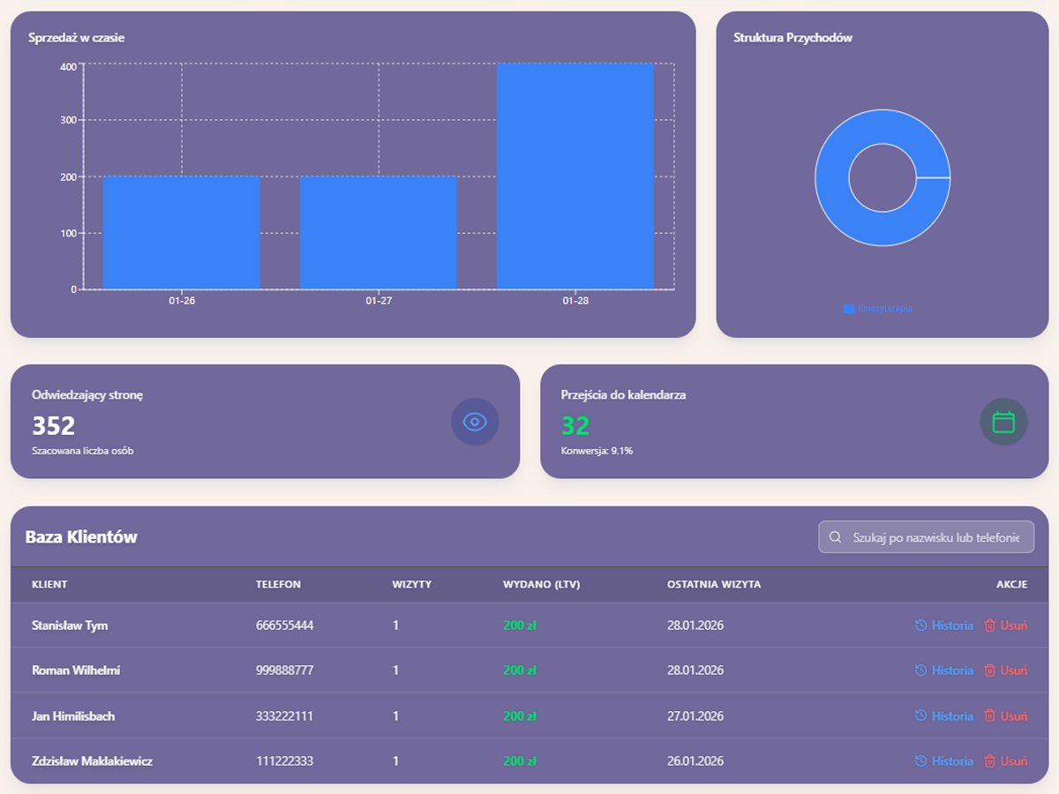
Task: Click history clock icon for Zdzisław Maklakiewicz
Action: 921,761
